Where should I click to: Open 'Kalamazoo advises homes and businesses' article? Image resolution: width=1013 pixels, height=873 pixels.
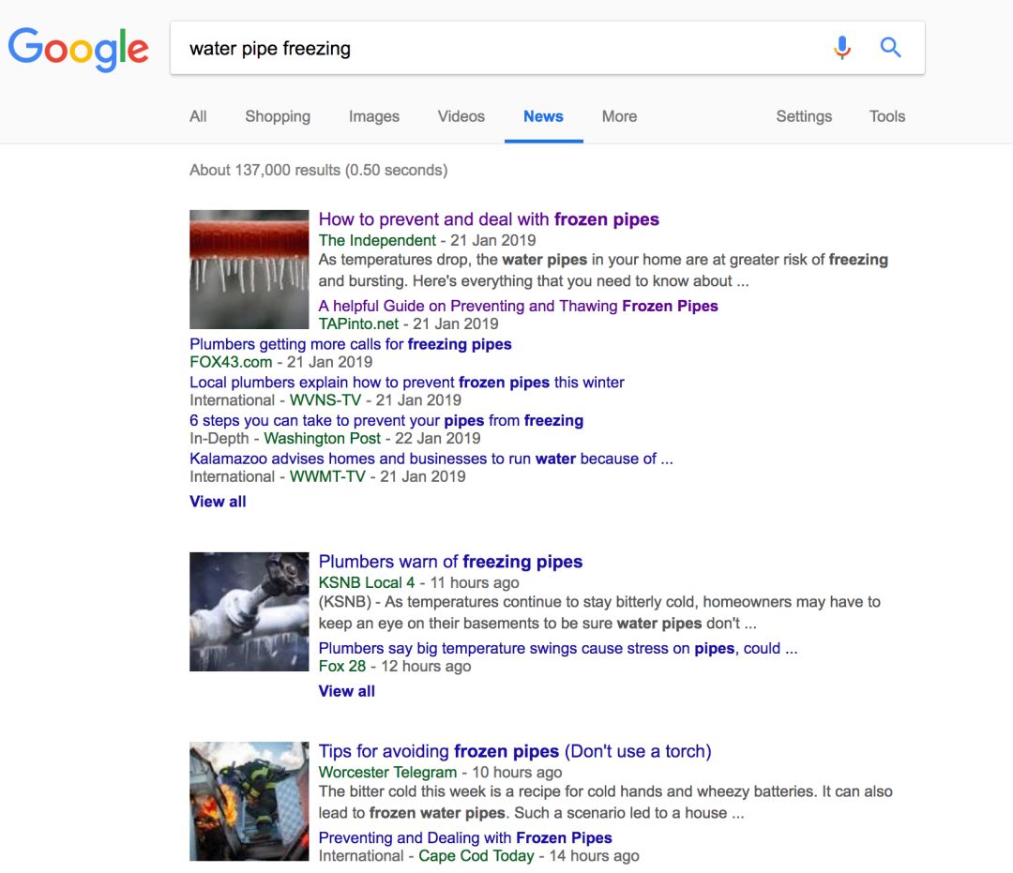pos(431,459)
